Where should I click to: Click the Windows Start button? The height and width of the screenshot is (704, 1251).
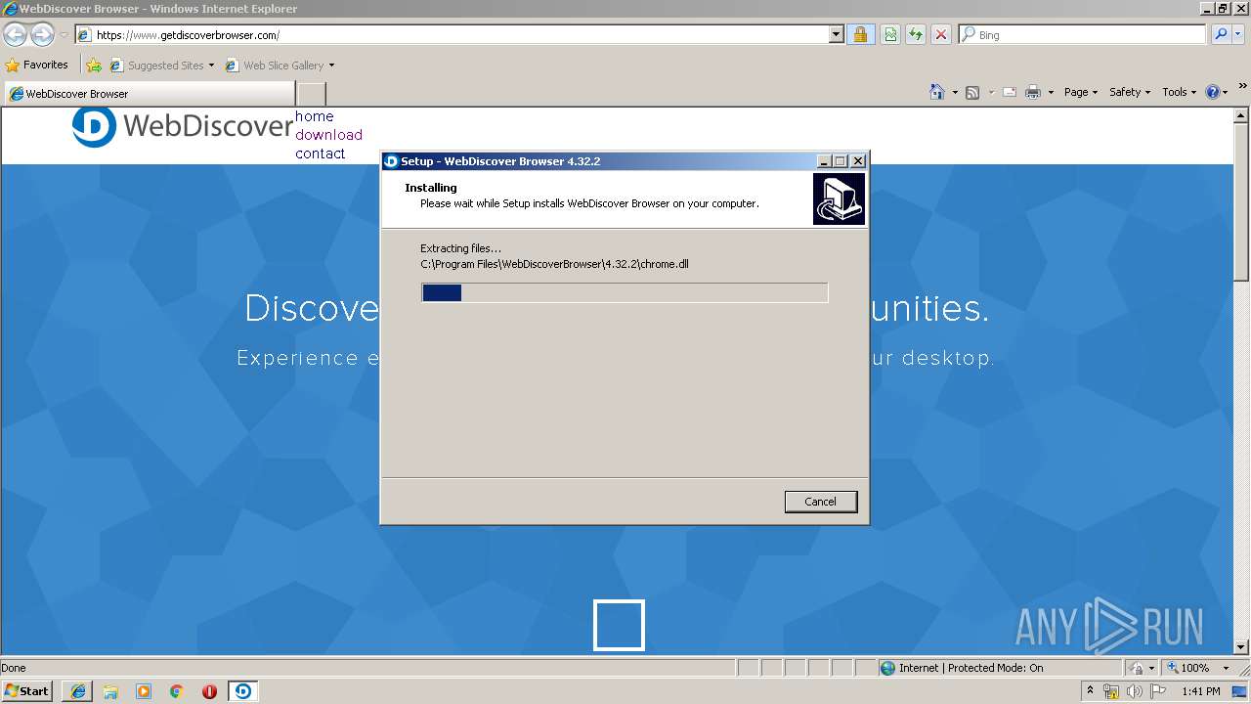[x=26, y=690]
